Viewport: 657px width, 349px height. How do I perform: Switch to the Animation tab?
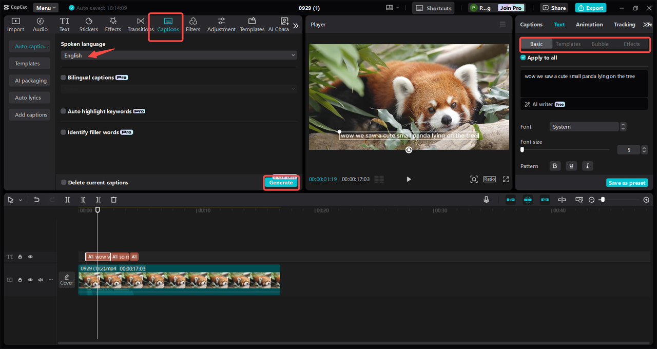pyautogui.click(x=589, y=24)
